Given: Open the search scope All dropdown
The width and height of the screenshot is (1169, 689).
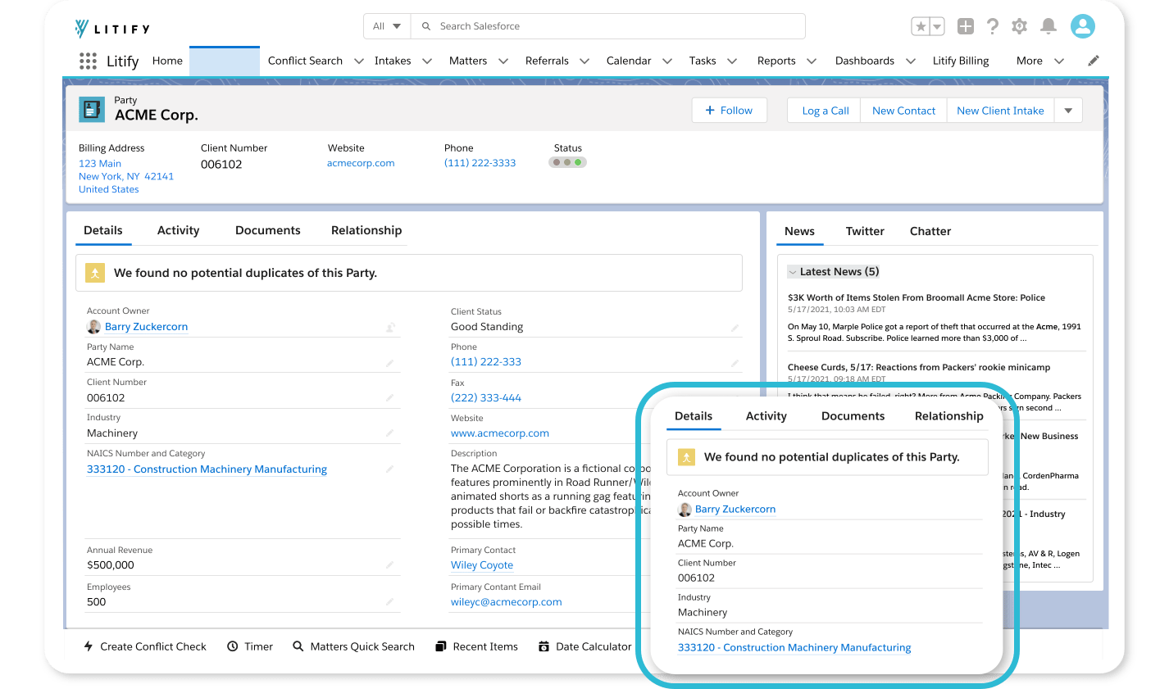Looking at the screenshot, I should 387,26.
